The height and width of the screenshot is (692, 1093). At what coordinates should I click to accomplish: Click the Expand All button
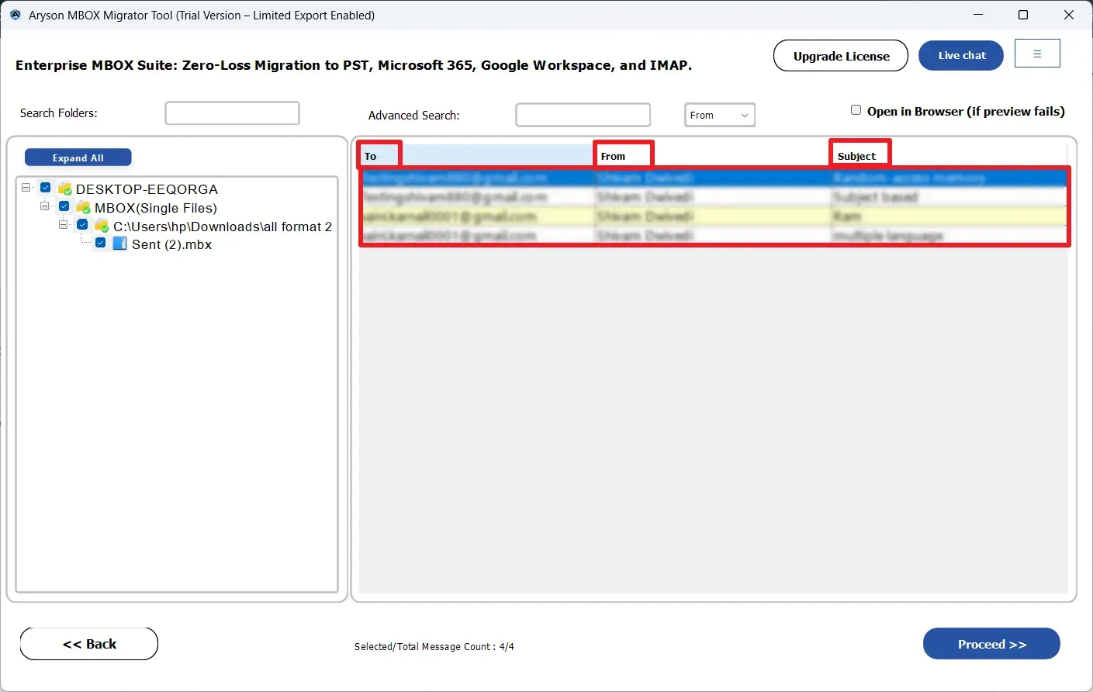coord(78,157)
